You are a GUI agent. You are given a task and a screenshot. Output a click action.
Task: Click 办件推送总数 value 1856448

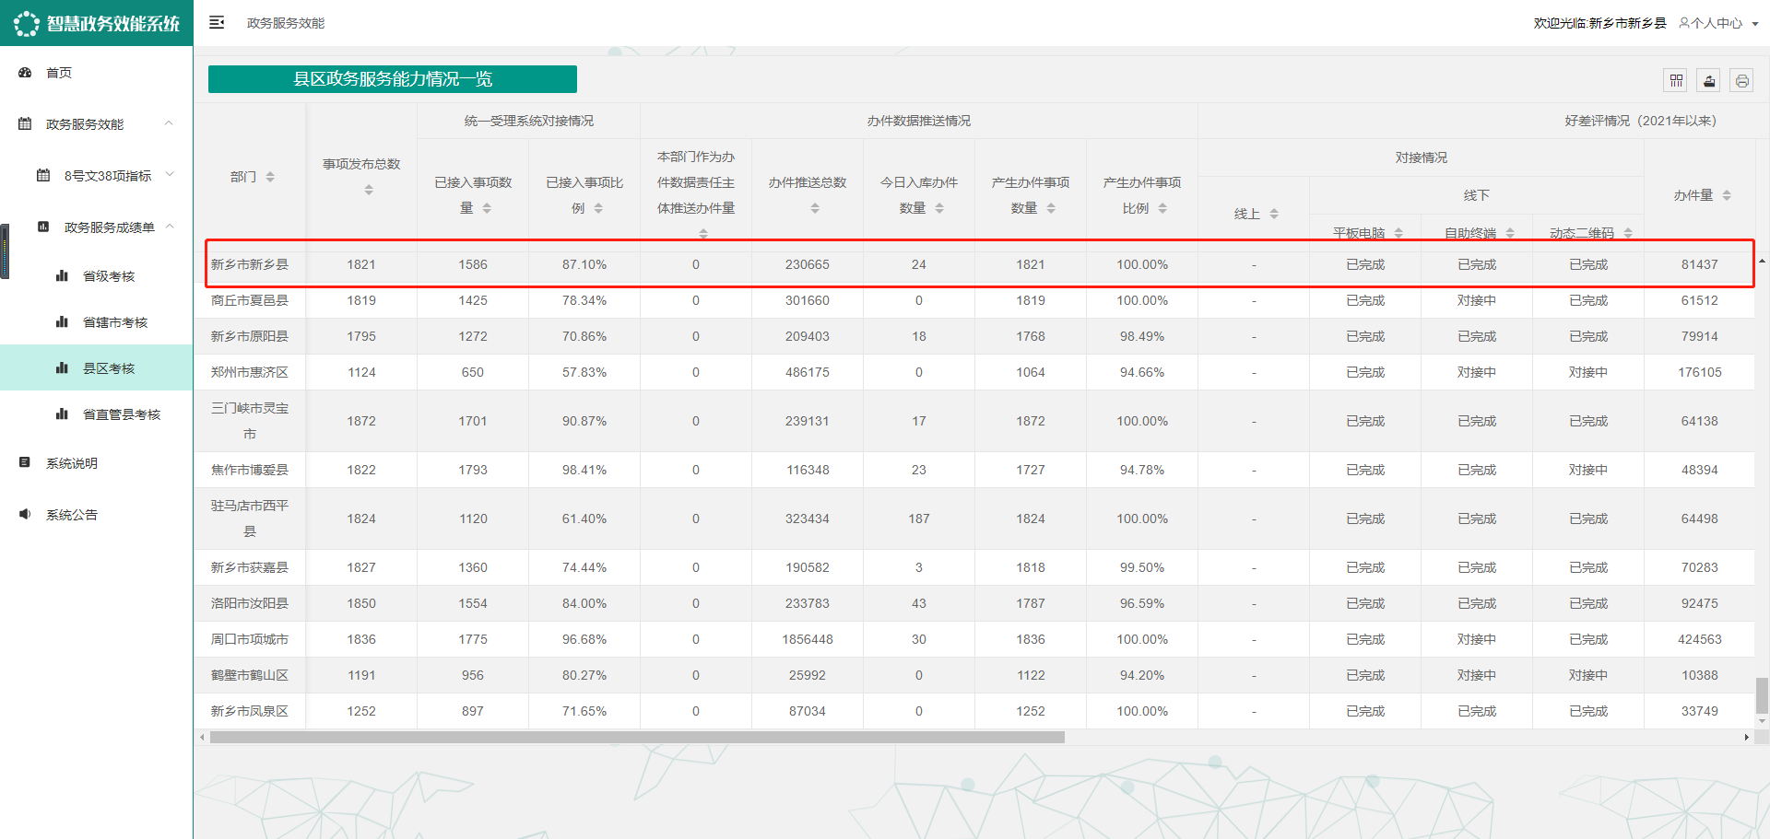pos(808,639)
